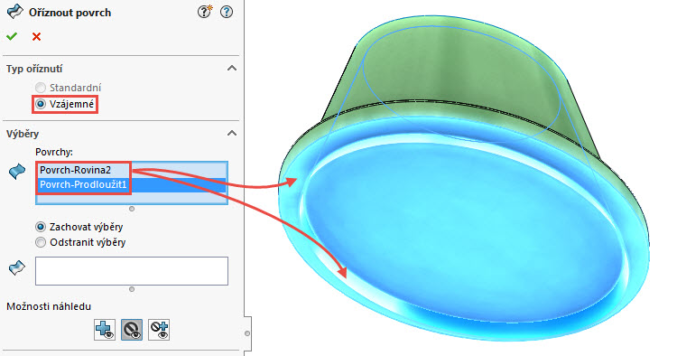This screenshot has height=356, width=677.
Task: Click the surface icon beside the lower selection box
Action: coord(17,267)
